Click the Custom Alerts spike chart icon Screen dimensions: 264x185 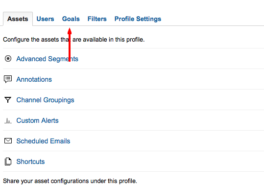click(8, 120)
